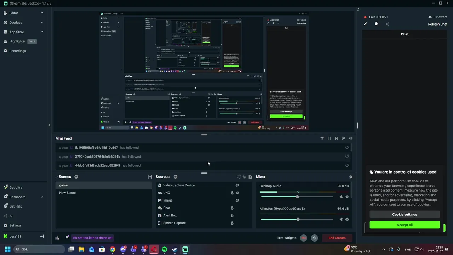Collapse the left sidebar arrow
This screenshot has width=453, height=255.
point(49,125)
